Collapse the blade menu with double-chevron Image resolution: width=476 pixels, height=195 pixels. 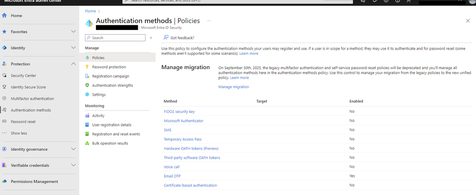coord(151,38)
